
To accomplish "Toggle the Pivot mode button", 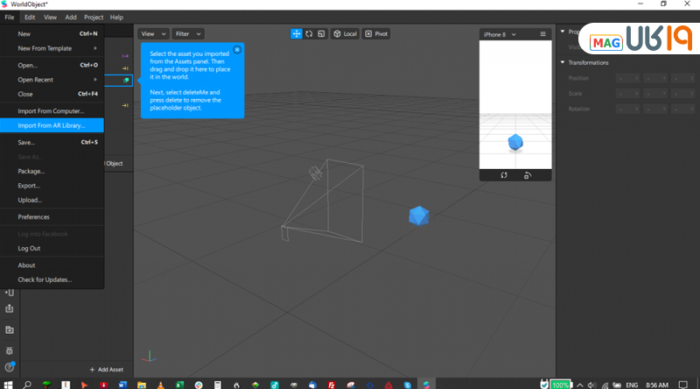I will coord(376,33).
